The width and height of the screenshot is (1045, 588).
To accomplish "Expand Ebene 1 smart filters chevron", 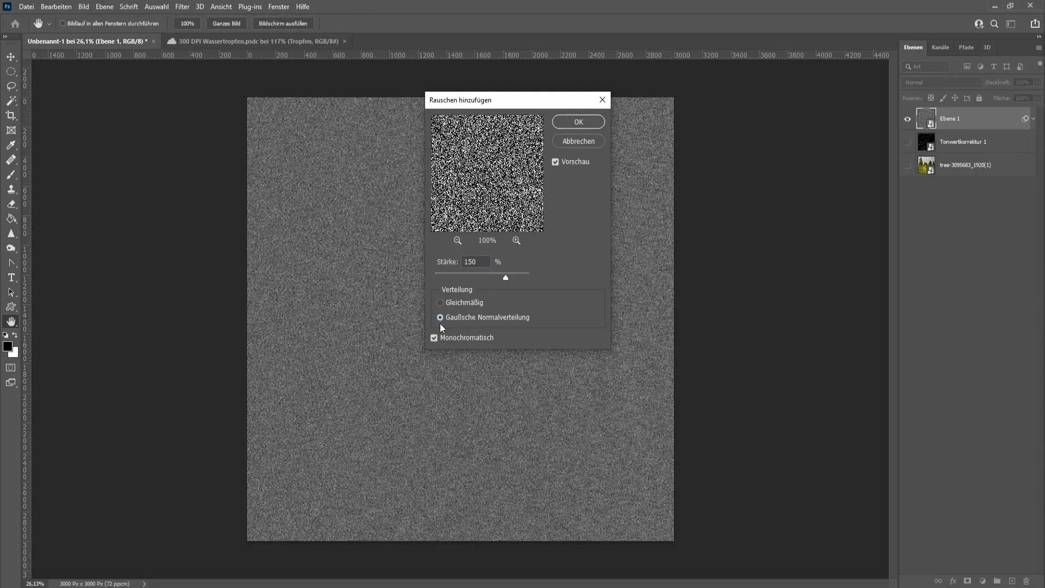I will [1034, 119].
